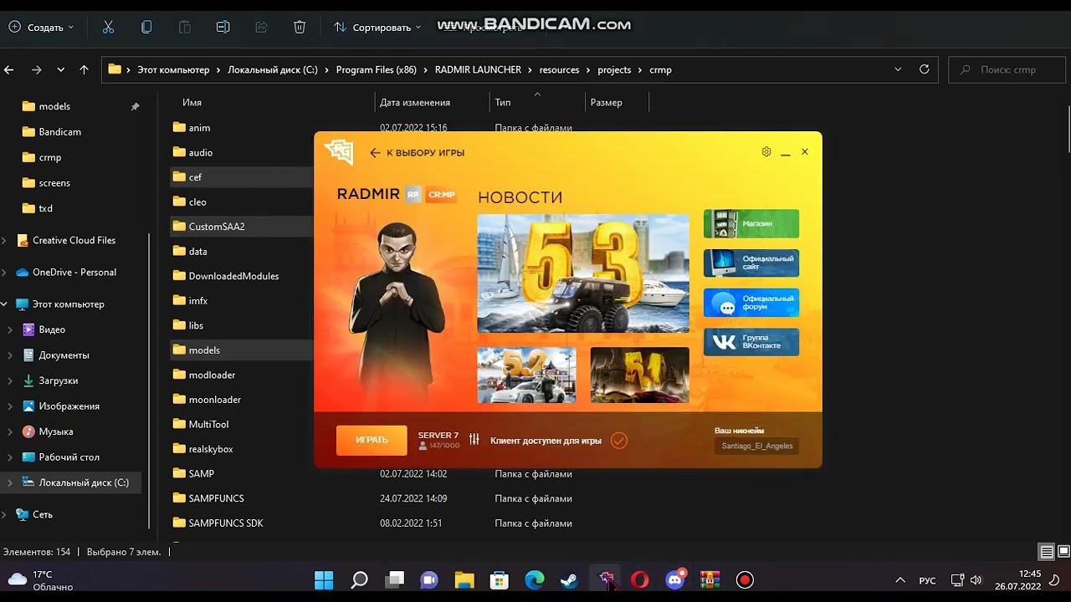Switch to details view icon in status bar
1071x602 pixels.
[1046, 552]
